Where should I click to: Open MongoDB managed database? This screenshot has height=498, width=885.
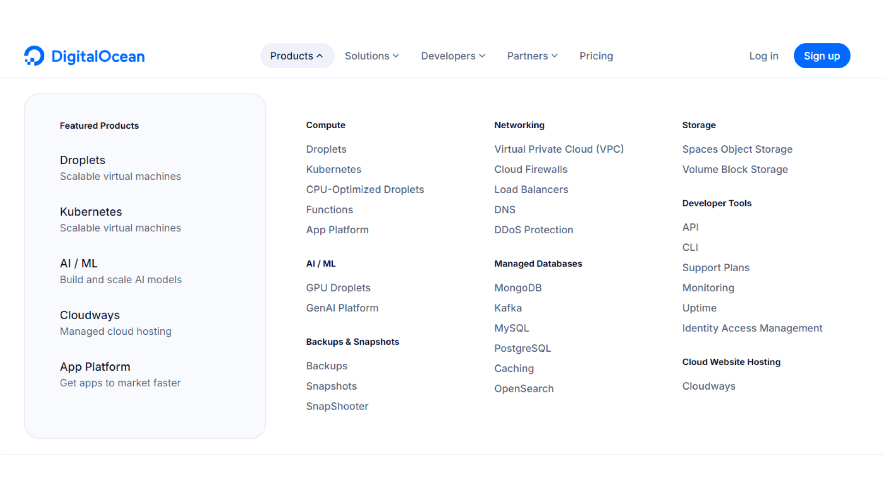[518, 288]
